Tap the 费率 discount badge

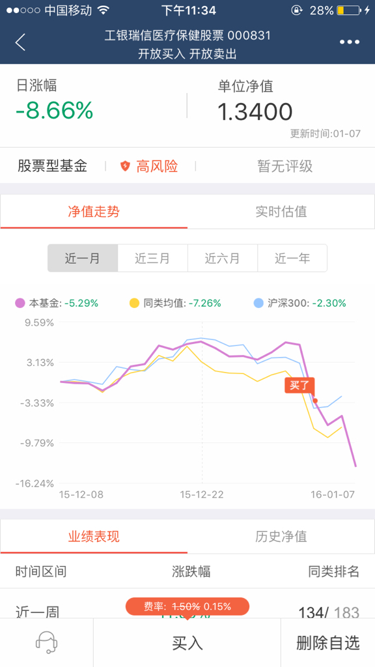187,606
